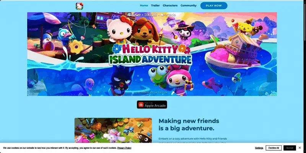Click the PLAY NOW button

click(x=214, y=6)
